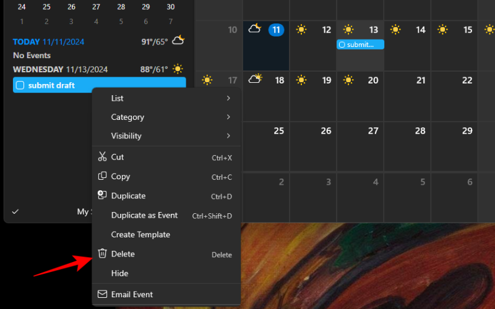
Task: Click the Duplicate icon in context menu
Action: 103,195
